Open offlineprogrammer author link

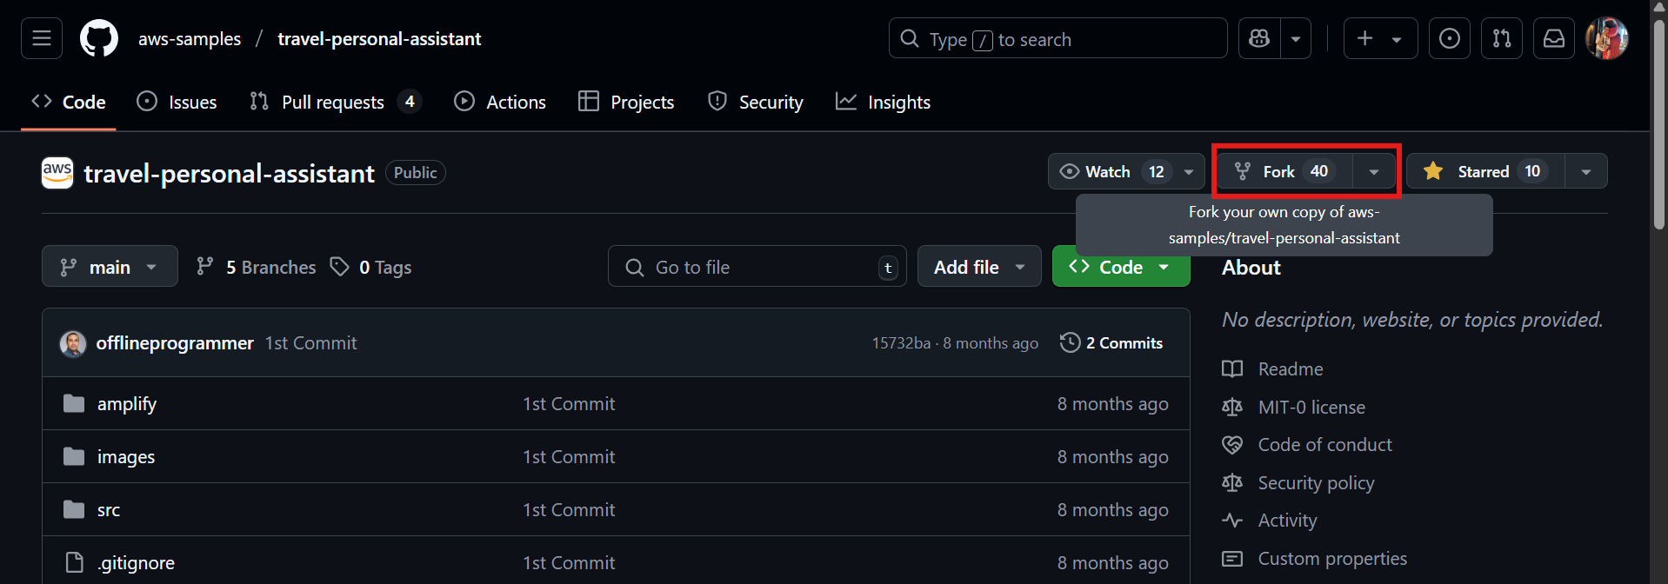175,343
